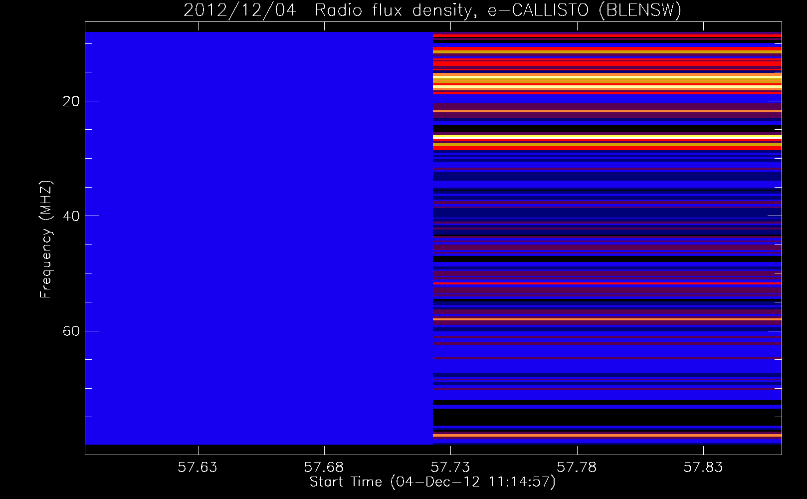Click the '57.63' time tick label
The height and width of the screenshot is (499, 807).
(x=198, y=468)
